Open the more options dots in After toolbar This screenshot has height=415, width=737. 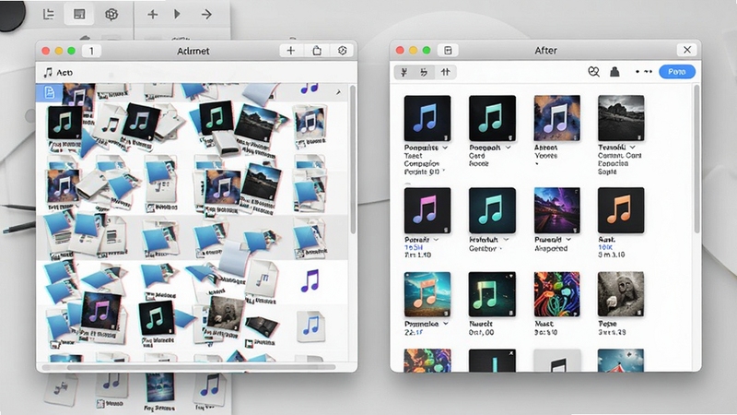[x=643, y=72]
